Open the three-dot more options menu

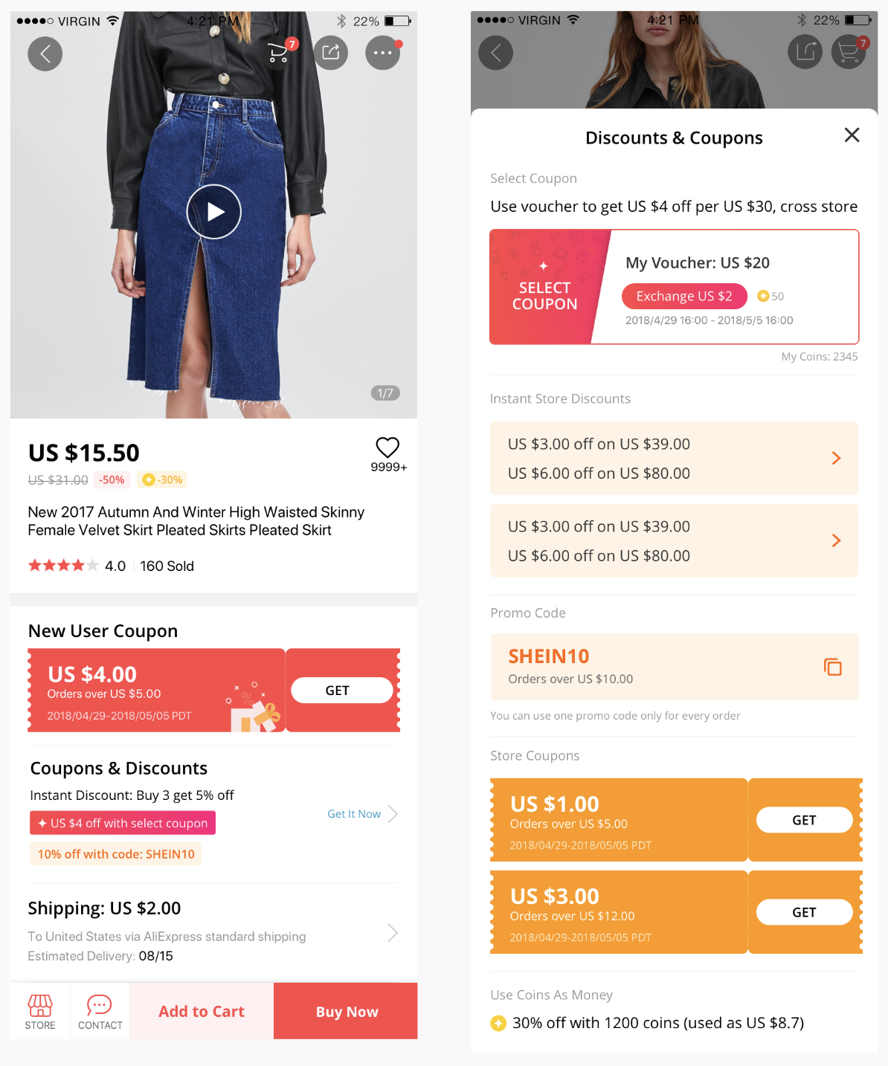point(383,53)
